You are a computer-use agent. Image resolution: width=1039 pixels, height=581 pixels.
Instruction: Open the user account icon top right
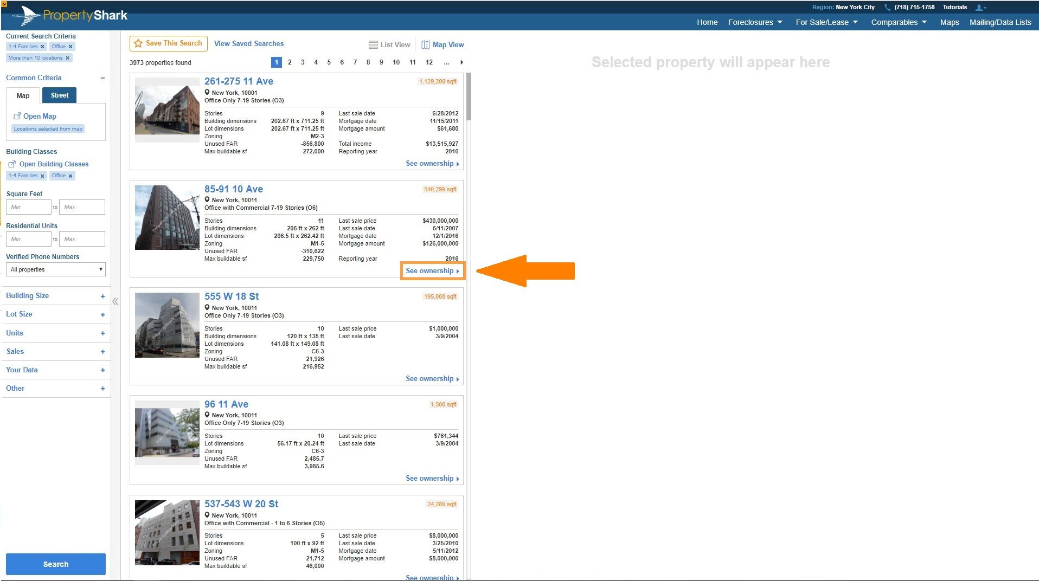point(980,7)
